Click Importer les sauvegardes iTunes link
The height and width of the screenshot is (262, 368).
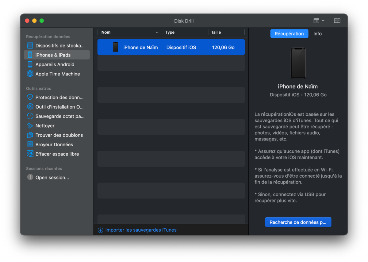tap(141, 230)
